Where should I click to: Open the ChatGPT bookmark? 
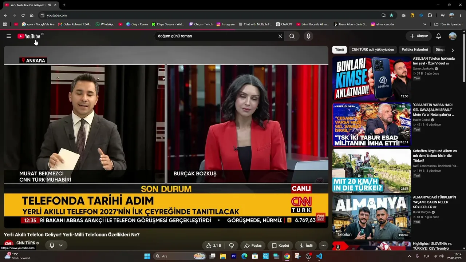(x=284, y=24)
